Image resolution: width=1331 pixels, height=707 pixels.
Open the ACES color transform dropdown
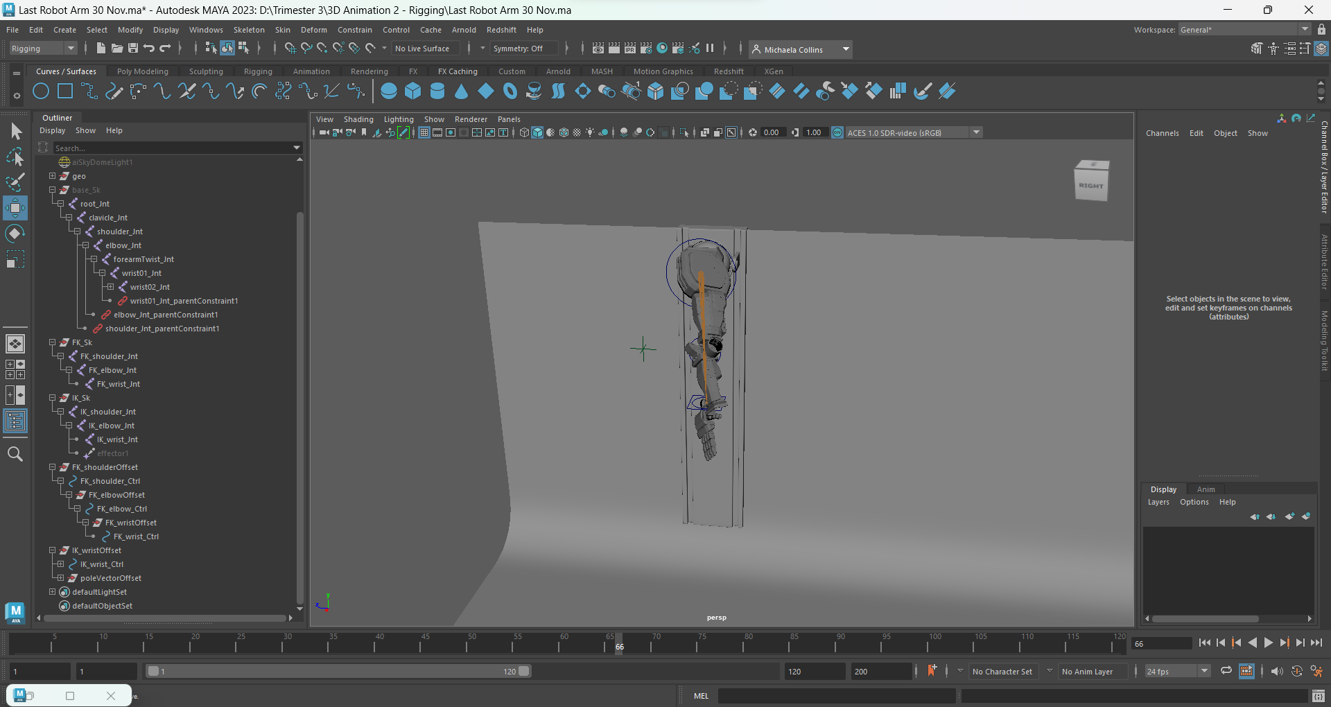(914, 132)
